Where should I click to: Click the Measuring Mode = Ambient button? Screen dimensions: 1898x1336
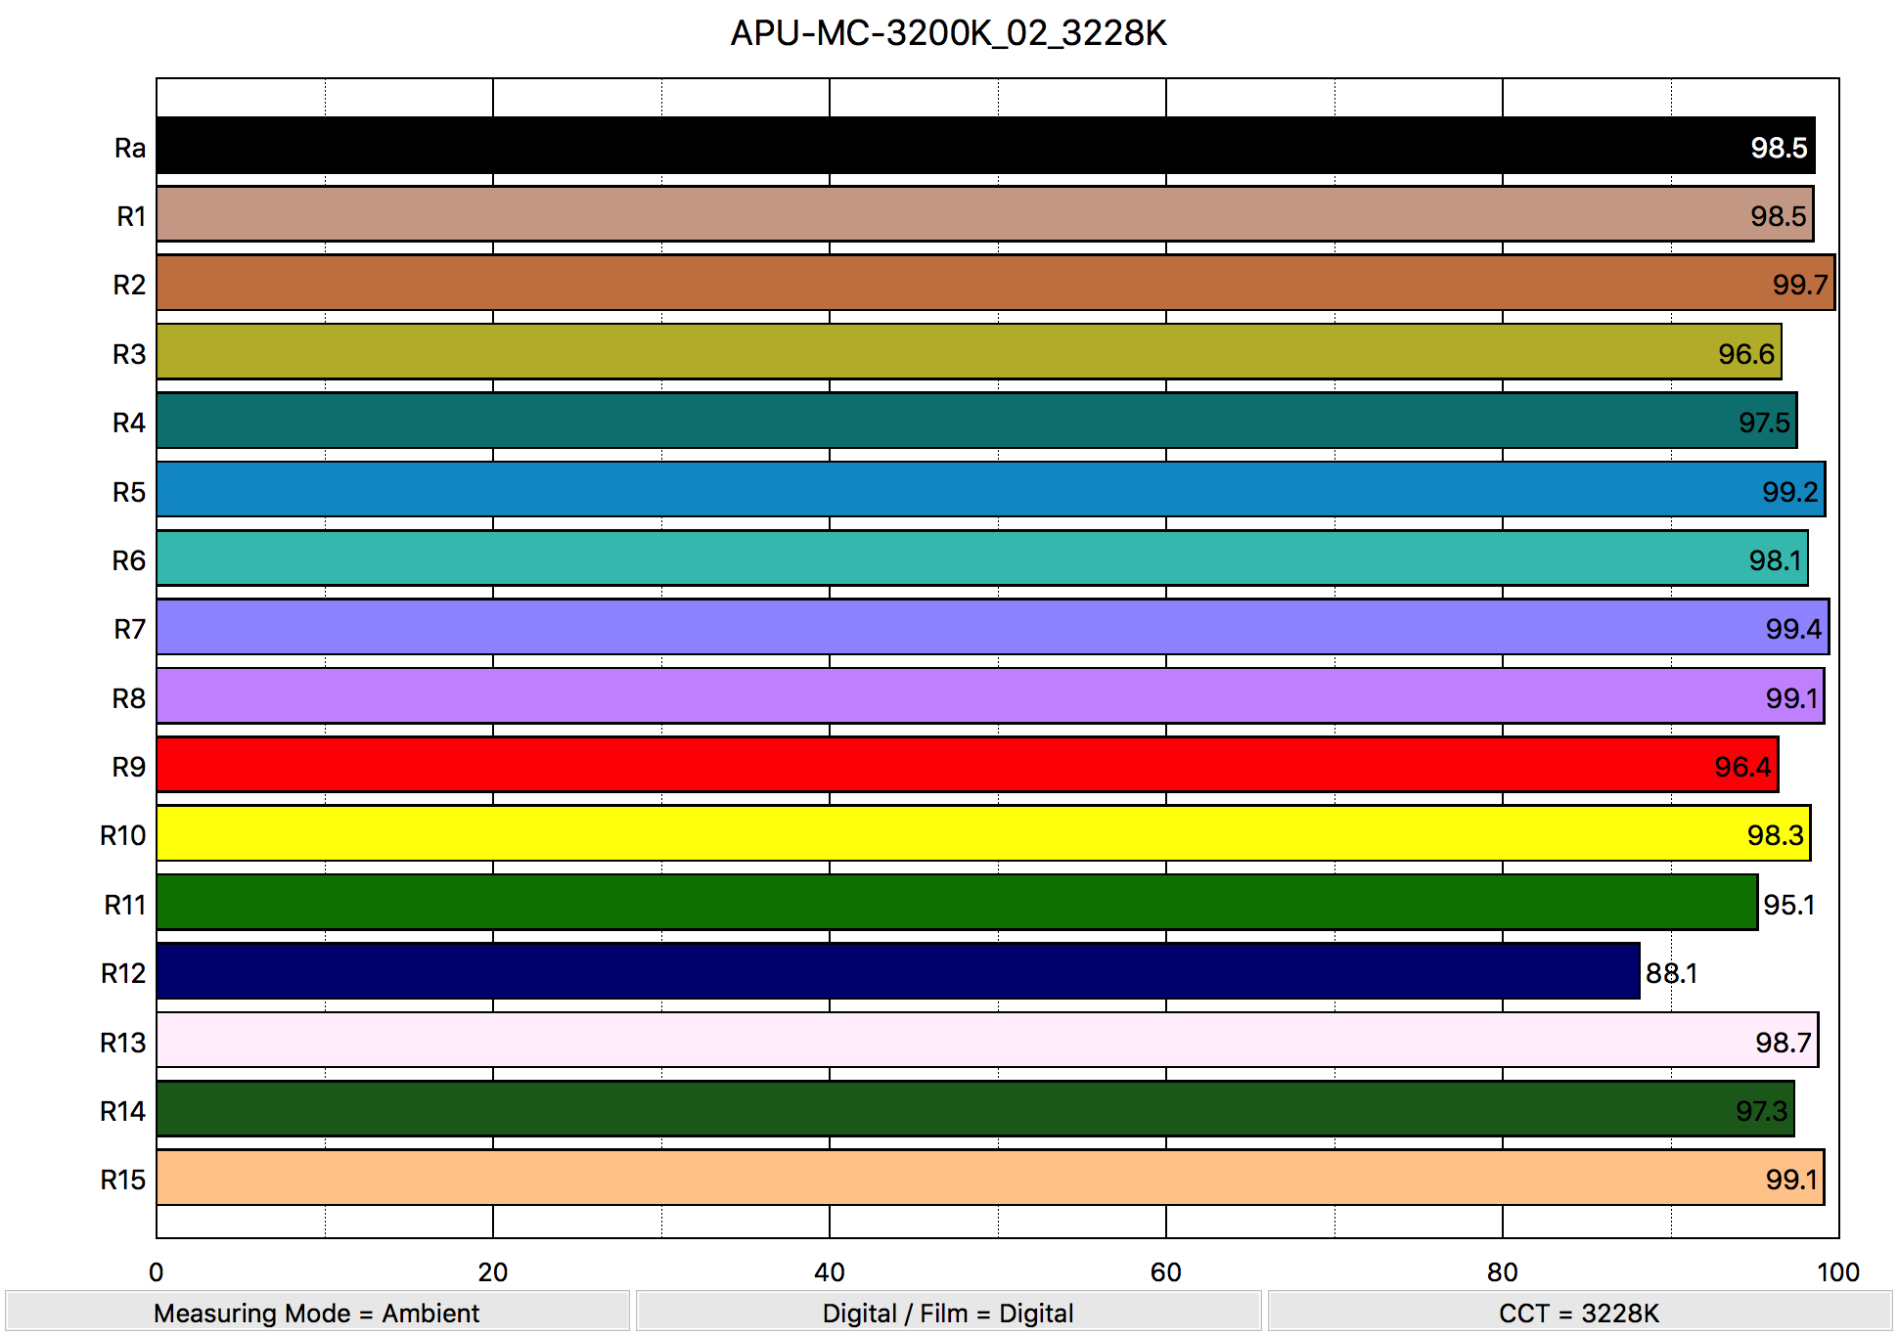317,1313
